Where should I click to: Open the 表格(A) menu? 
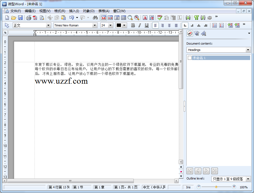pyautogui.click(x=104, y=11)
